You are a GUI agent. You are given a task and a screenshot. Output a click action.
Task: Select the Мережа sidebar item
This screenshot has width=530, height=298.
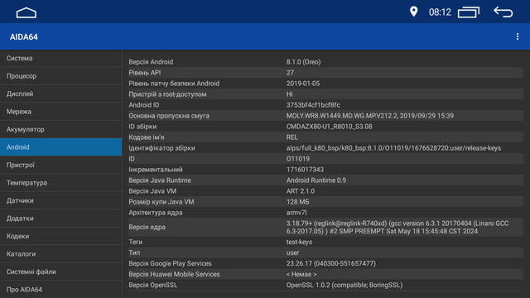pos(60,112)
